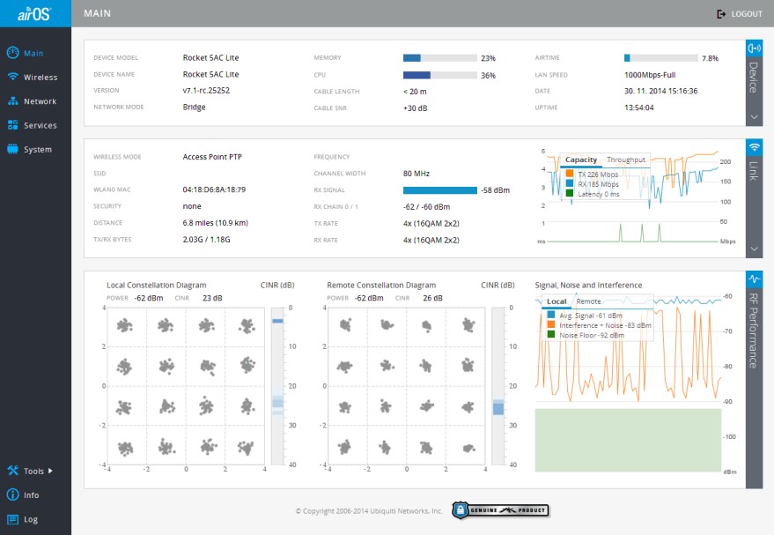
Task: Open the Services page
Action: tap(40, 125)
